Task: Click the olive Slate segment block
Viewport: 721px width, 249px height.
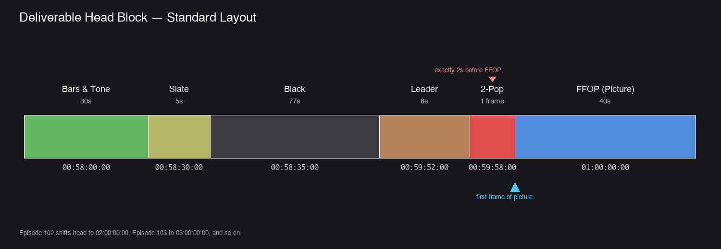Action: tap(179, 136)
